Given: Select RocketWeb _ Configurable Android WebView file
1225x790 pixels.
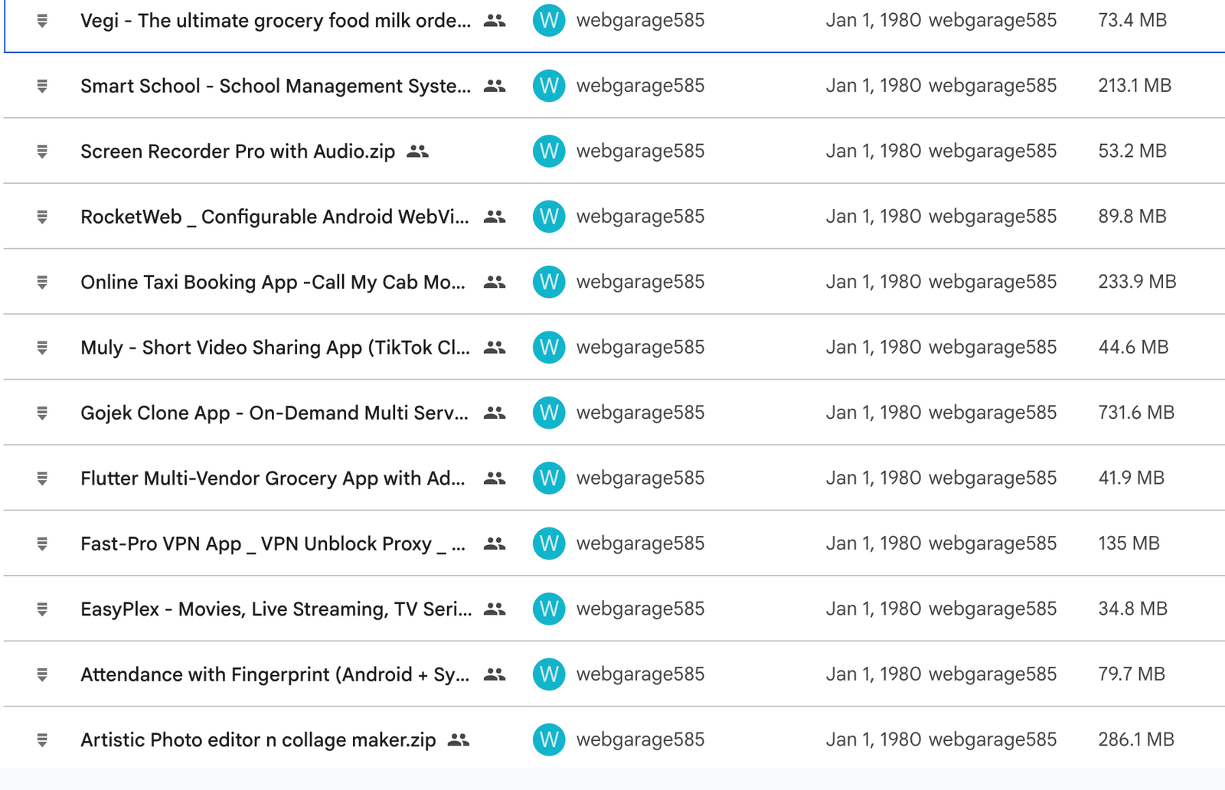Looking at the screenshot, I should click(x=275, y=217).
